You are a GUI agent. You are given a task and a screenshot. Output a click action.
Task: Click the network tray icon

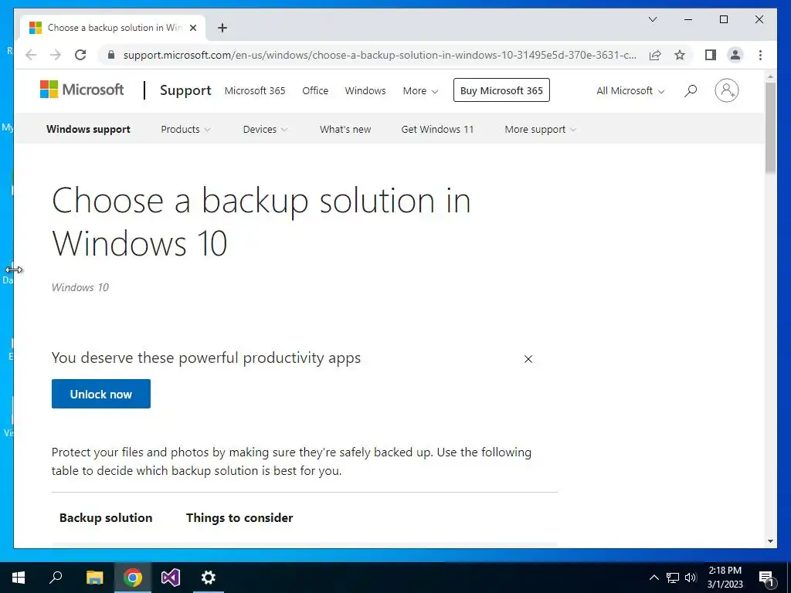pyautogui.click(x=673, y=578)
